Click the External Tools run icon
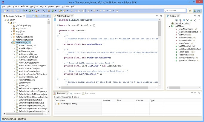 pos(36,11)
